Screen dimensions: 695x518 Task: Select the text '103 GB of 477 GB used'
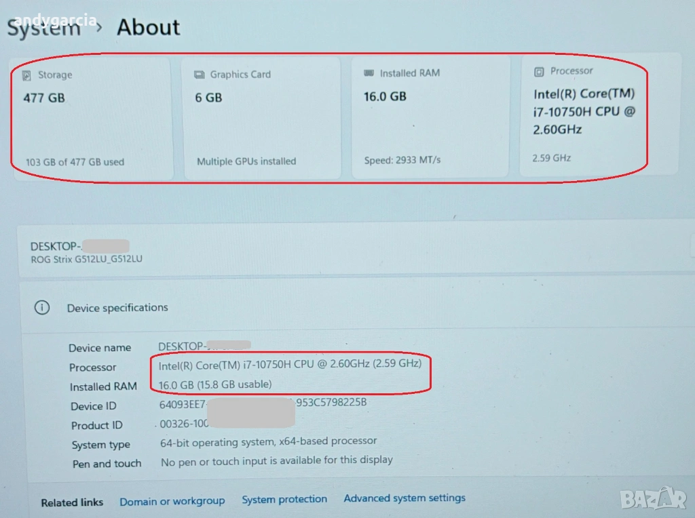[75, 162]
